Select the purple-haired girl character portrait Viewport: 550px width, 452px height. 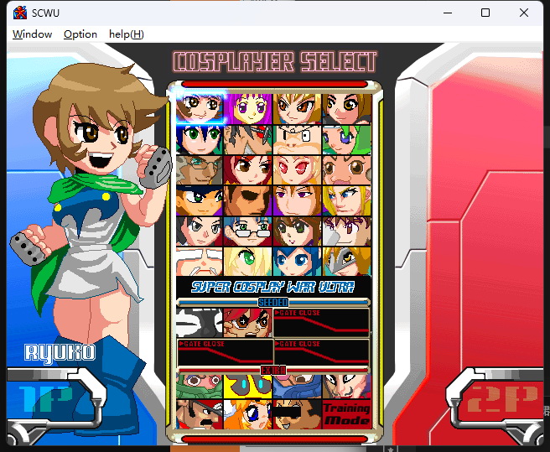click(248, 108)
